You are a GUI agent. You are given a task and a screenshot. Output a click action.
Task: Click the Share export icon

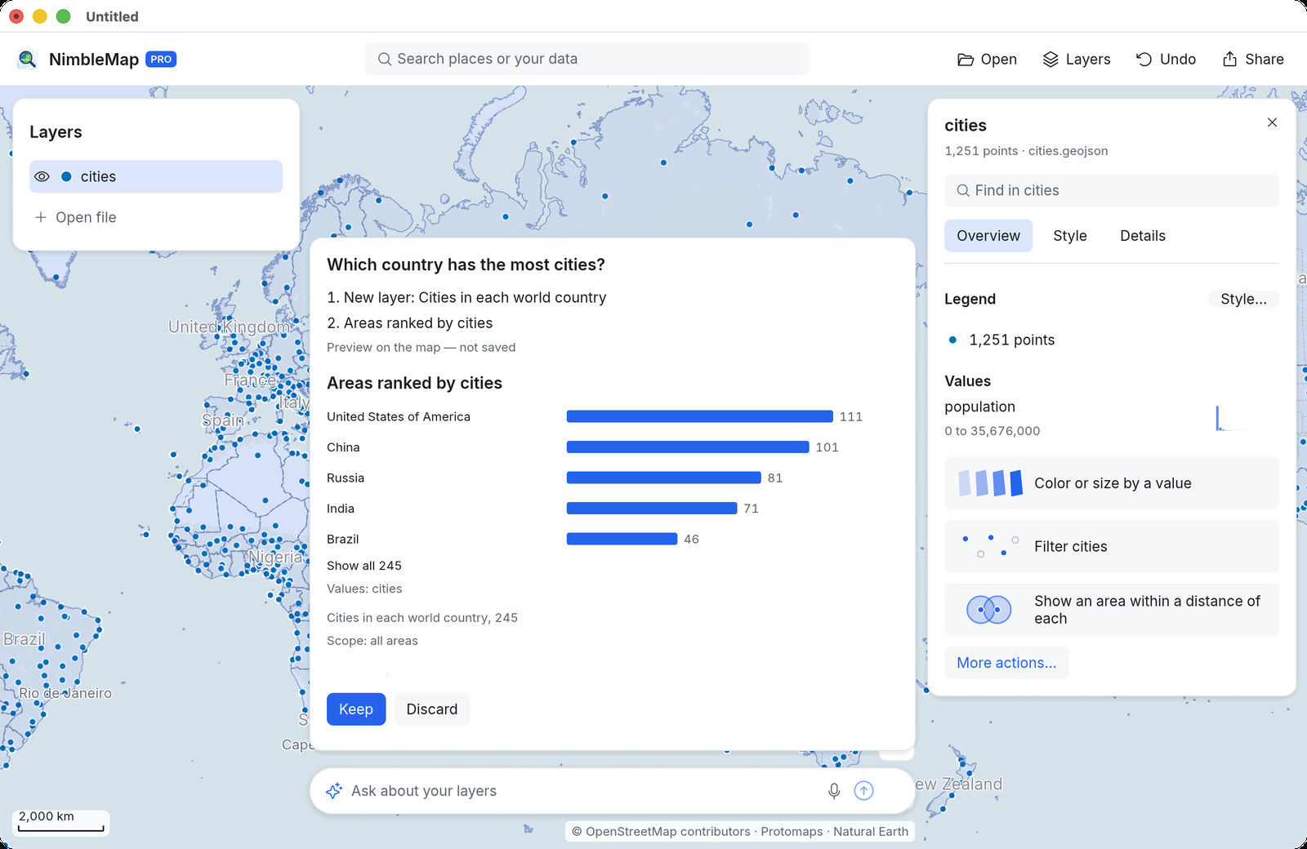point(1229,59)
